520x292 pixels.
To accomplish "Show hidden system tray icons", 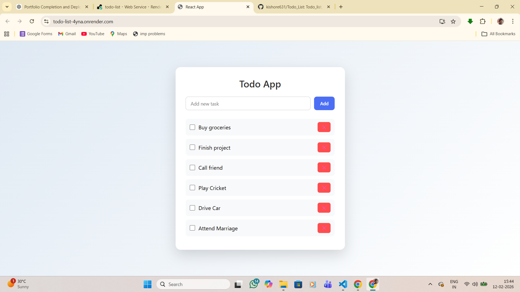I will tap(430, 284).
